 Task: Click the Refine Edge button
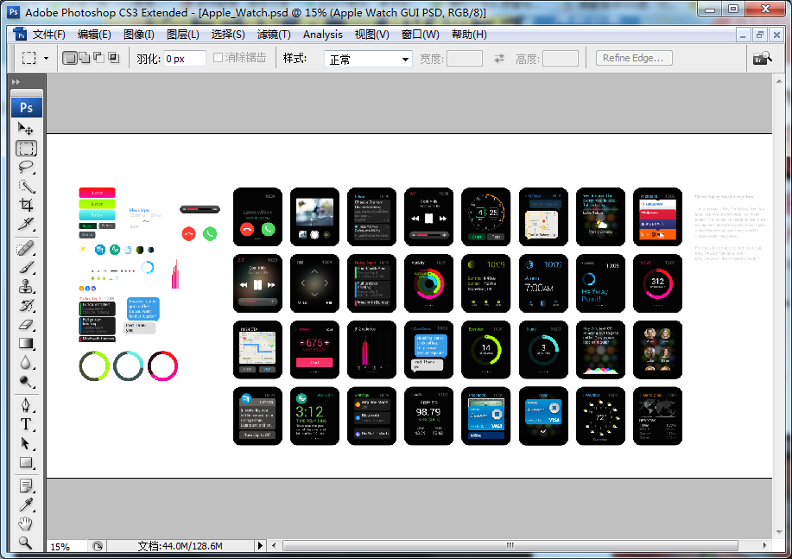(x=633, y=58)
